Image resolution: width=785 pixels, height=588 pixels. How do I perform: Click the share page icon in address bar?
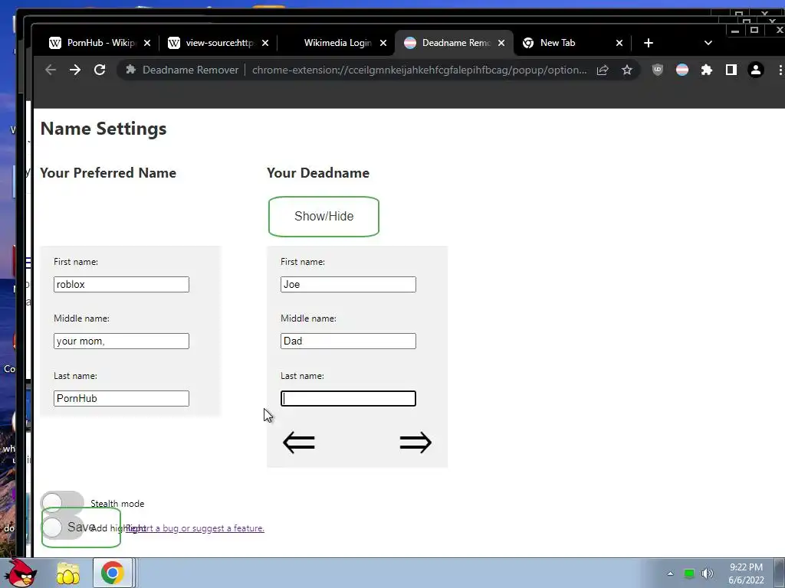coord(603,70)
